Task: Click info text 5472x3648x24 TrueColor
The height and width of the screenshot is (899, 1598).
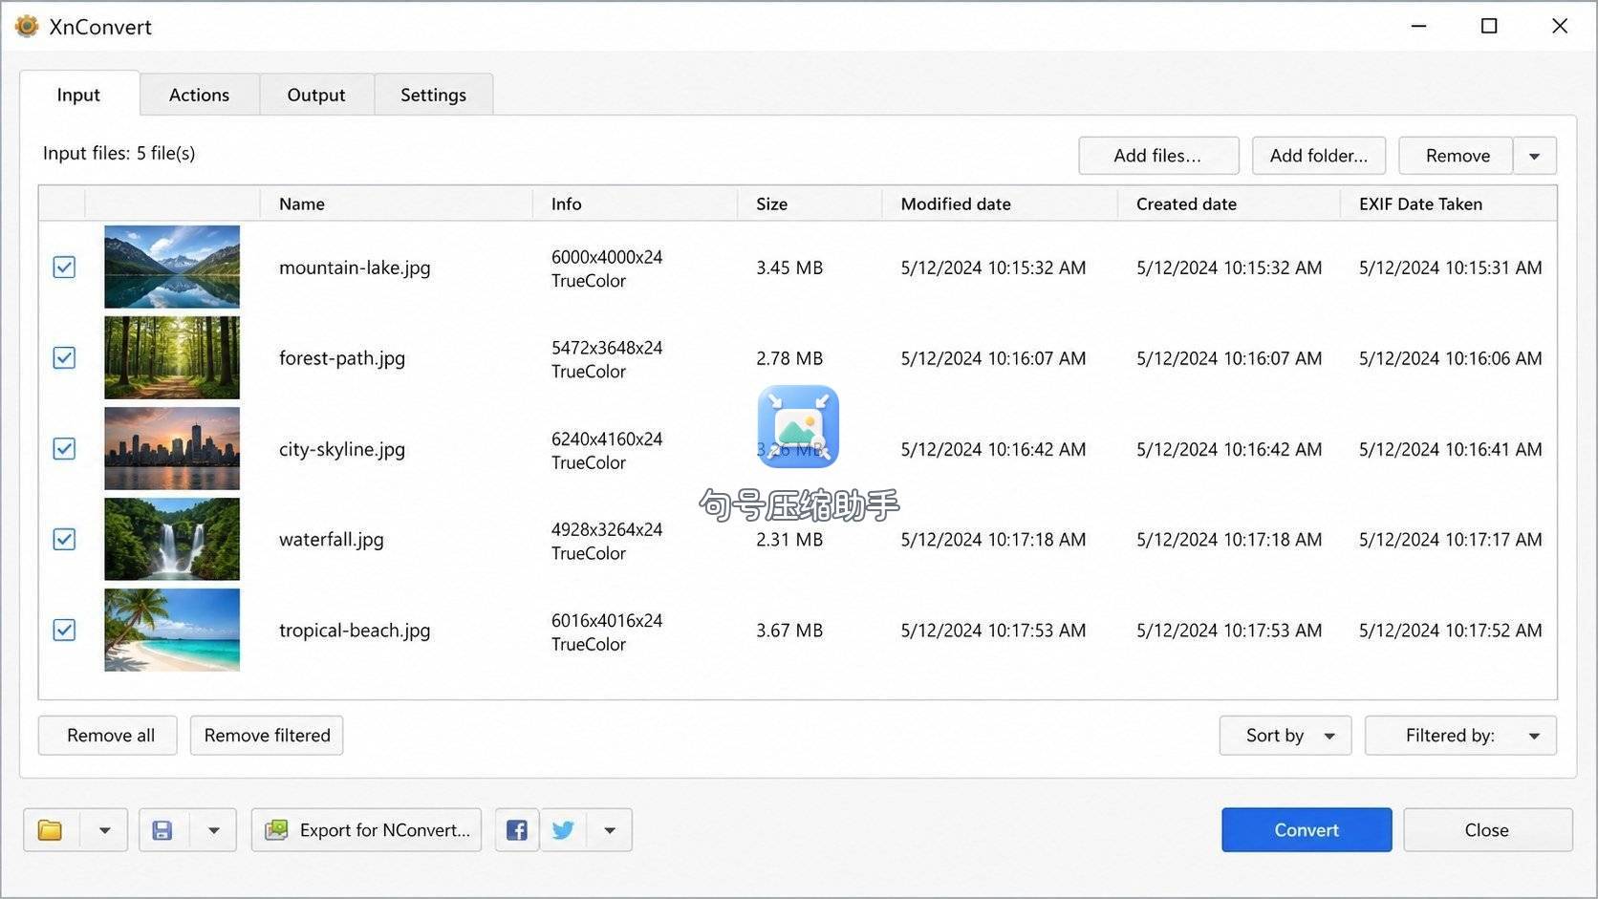Action: click(607, 359)
